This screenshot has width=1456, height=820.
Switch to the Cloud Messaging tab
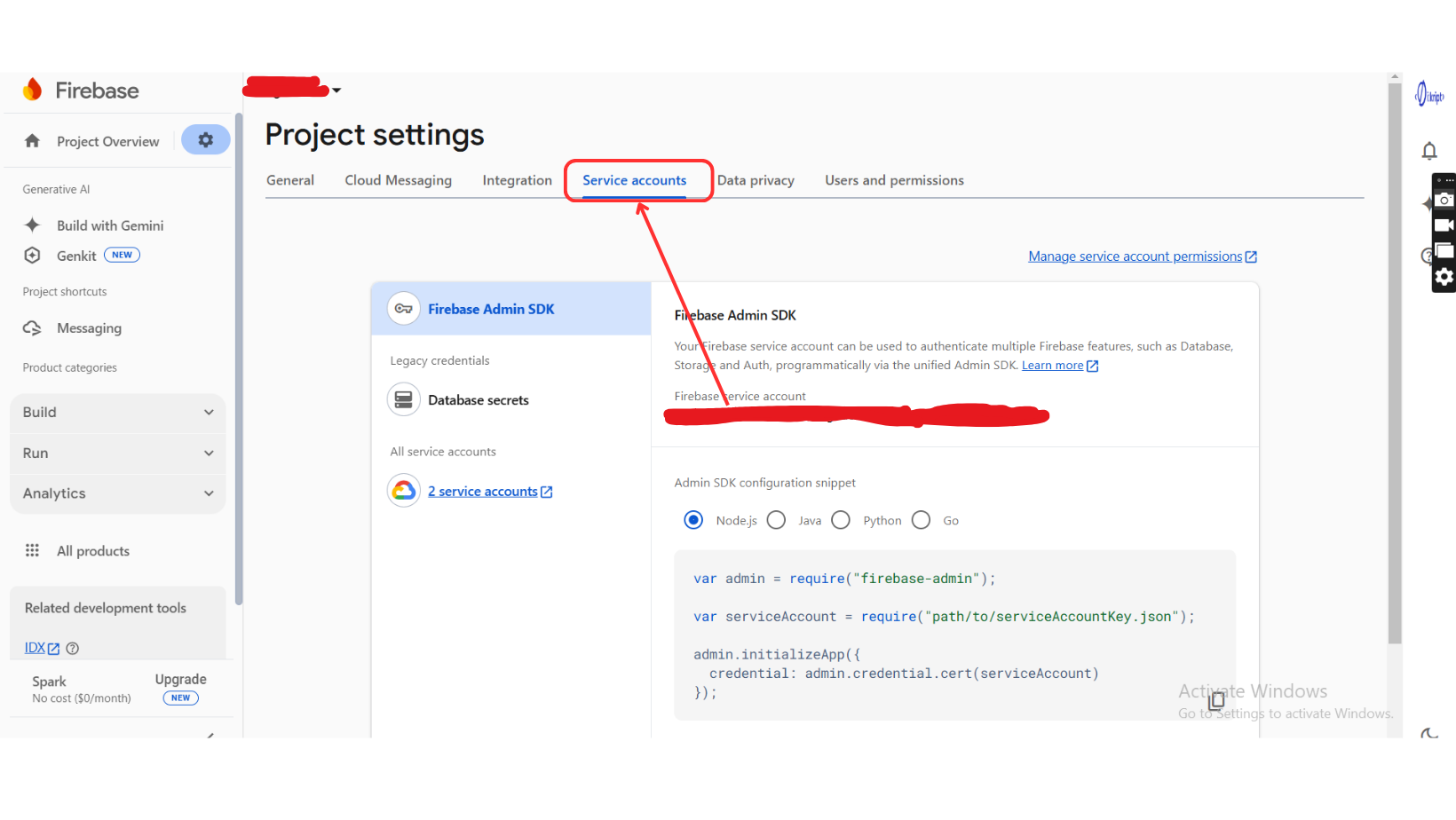tap(398, 180)
